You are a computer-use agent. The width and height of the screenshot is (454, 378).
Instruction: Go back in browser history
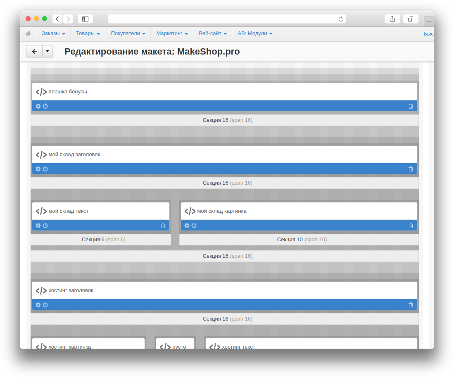(57, 19)
